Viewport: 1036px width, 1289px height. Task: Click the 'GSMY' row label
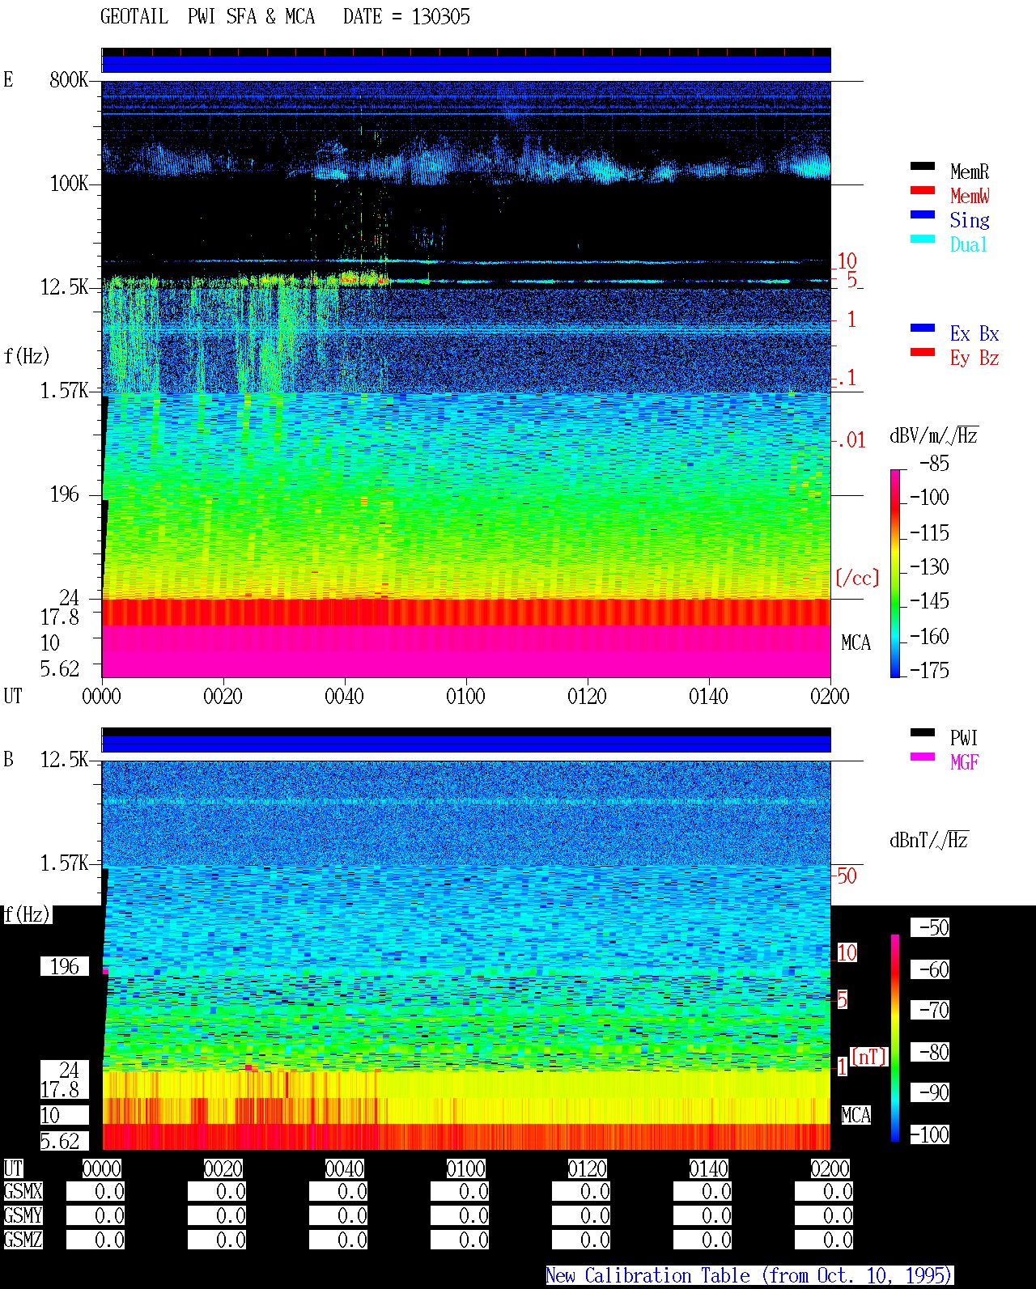click(23, 1215)
